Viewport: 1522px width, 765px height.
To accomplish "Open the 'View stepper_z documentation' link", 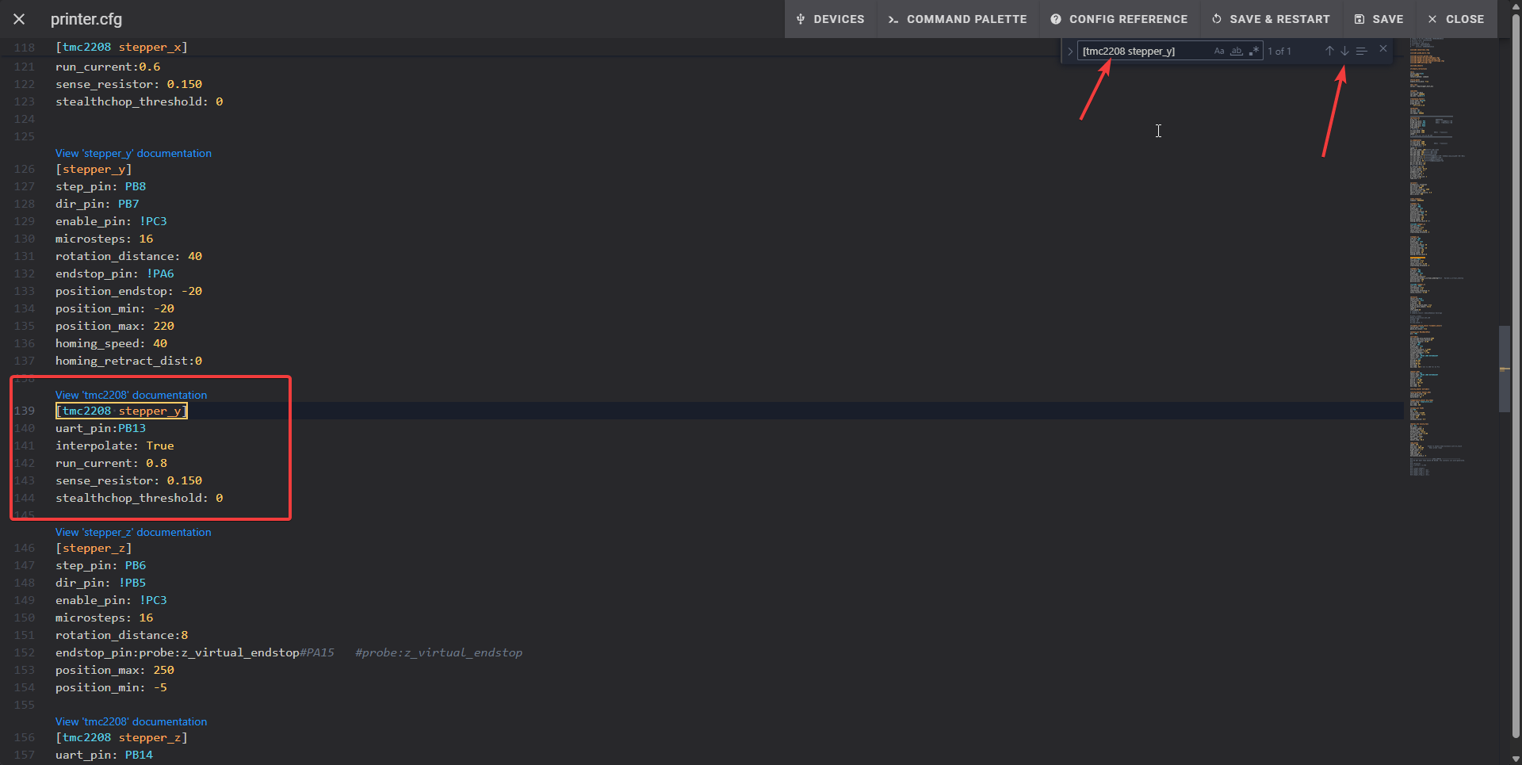I will (x=133, y=532).
